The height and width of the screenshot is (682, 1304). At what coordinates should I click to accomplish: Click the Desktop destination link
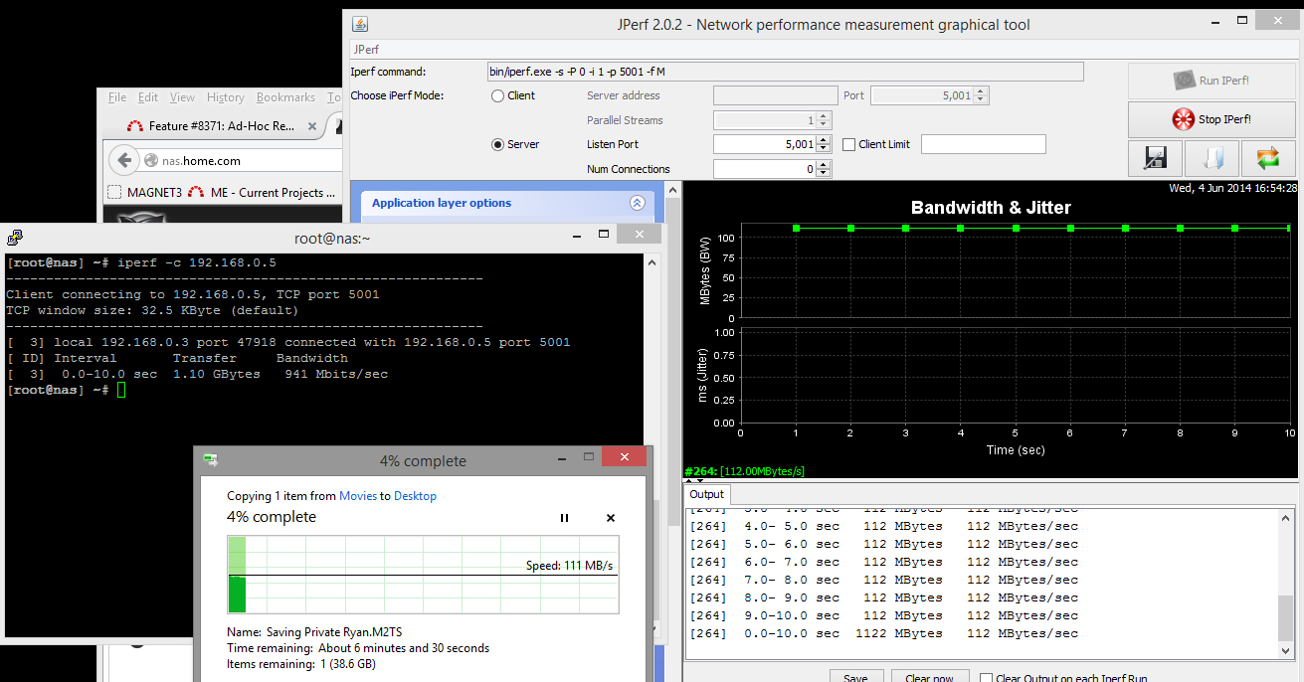pos(415,496)
